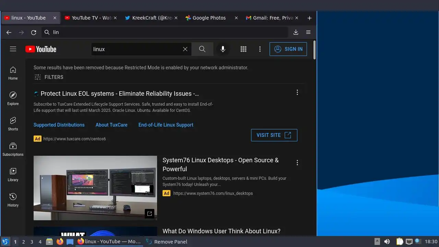Open Subscriptions in YouTube sidebar
Viewport: 439px width, 247px height.
point(13,150)
